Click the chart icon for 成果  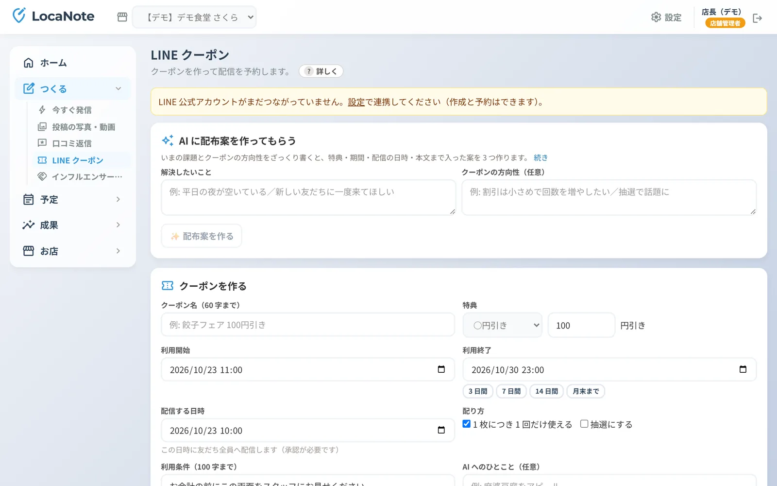29,225
